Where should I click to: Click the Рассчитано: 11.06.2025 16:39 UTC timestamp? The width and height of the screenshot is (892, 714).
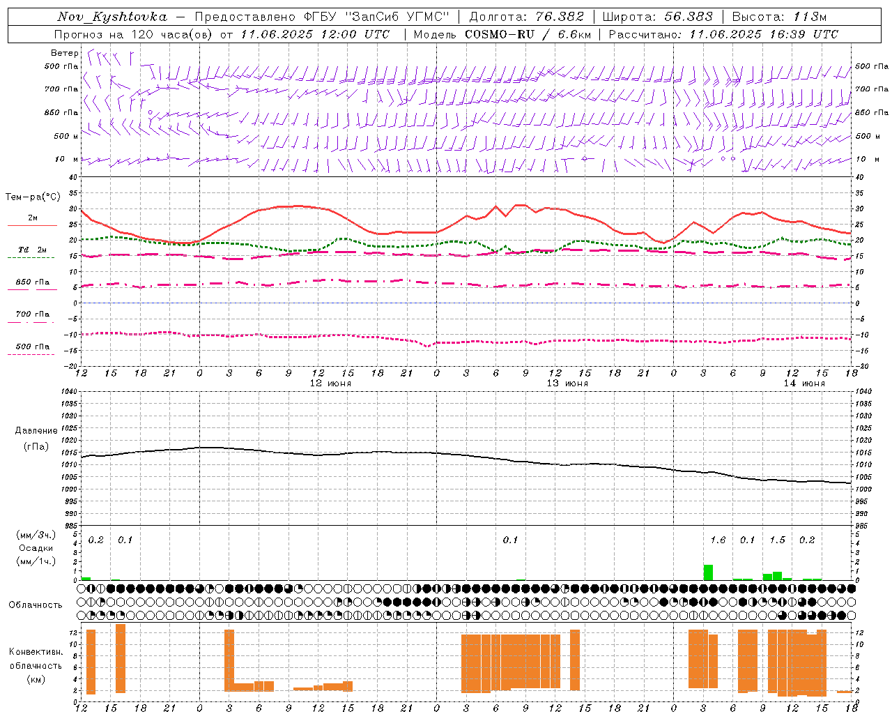pos(723,34)
